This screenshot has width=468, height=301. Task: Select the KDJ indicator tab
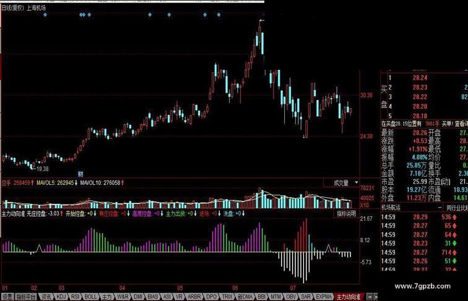(61, 297)
